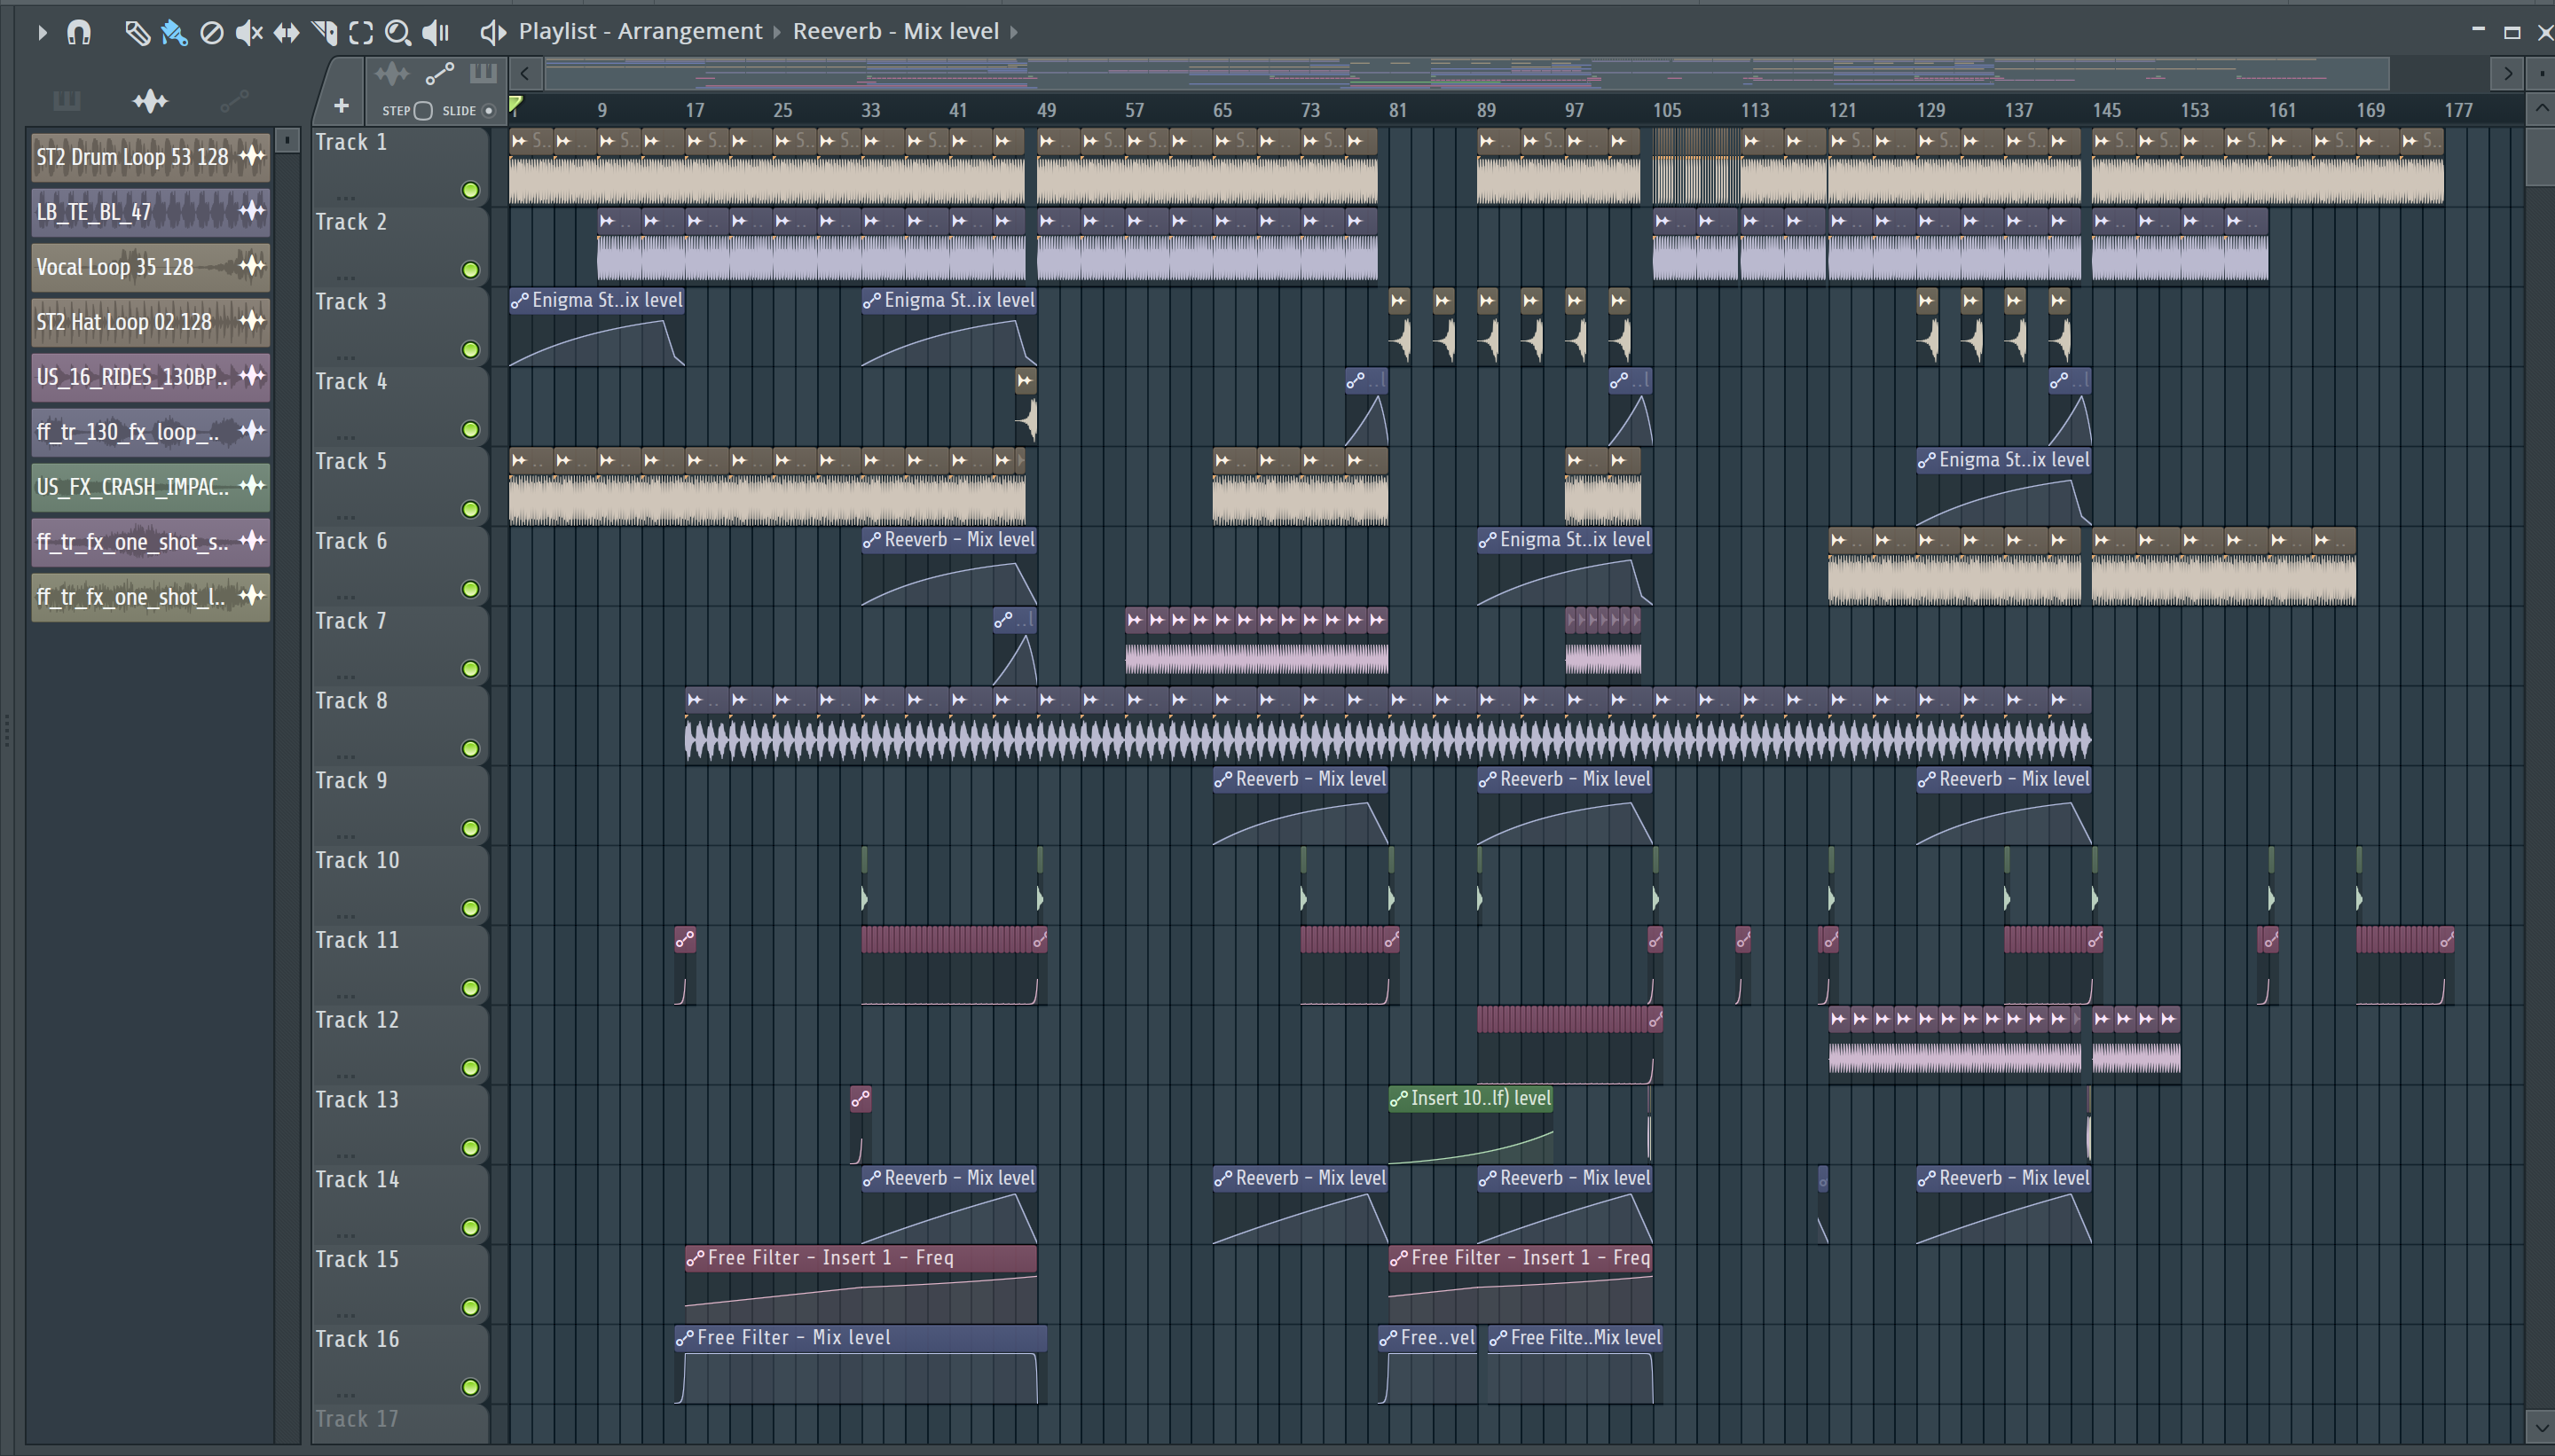2555x1456 pixels.
Task: Focus automation clips in the playlist
Action: click(x=439, y=73)
